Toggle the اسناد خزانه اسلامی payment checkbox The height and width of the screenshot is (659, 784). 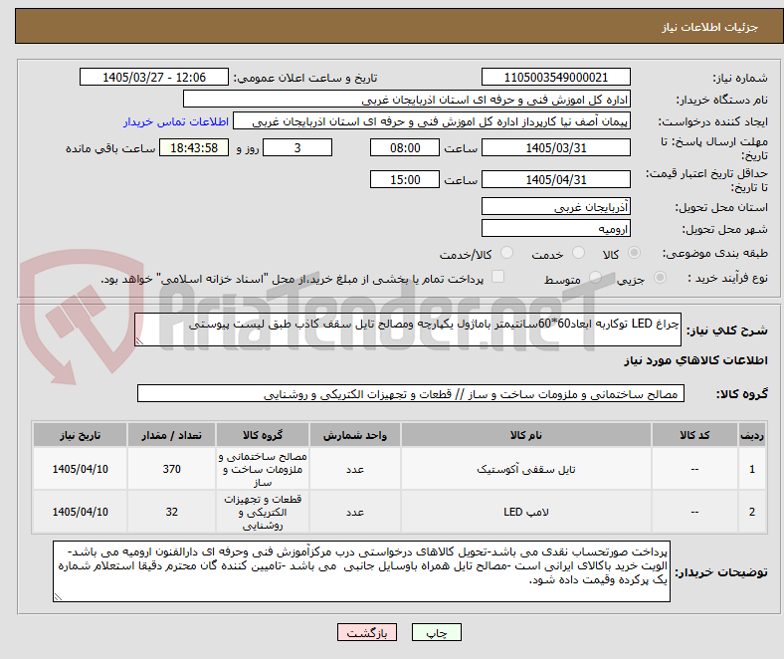point(497,277)
